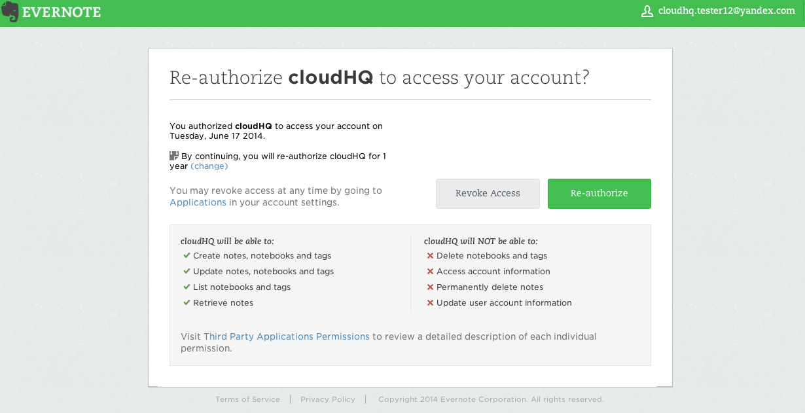This screenshot has height=413, width=805.
Task: Click the Evernote elephant logo icon
Action: tap(10, 12)
